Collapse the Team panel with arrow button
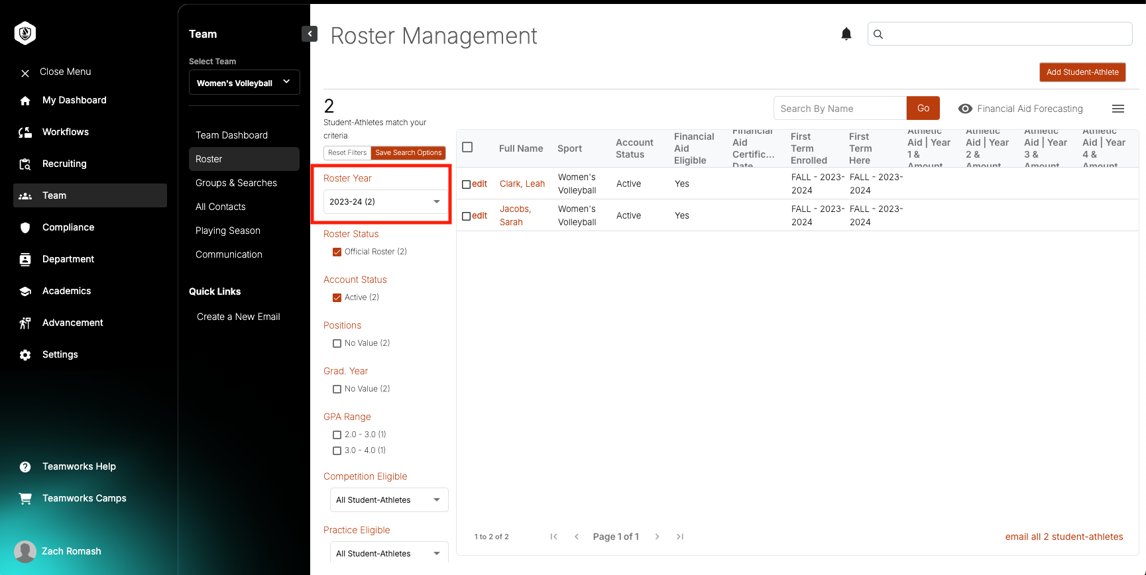The height and width of the screenshot is (575, 1146). pos(310,34)
